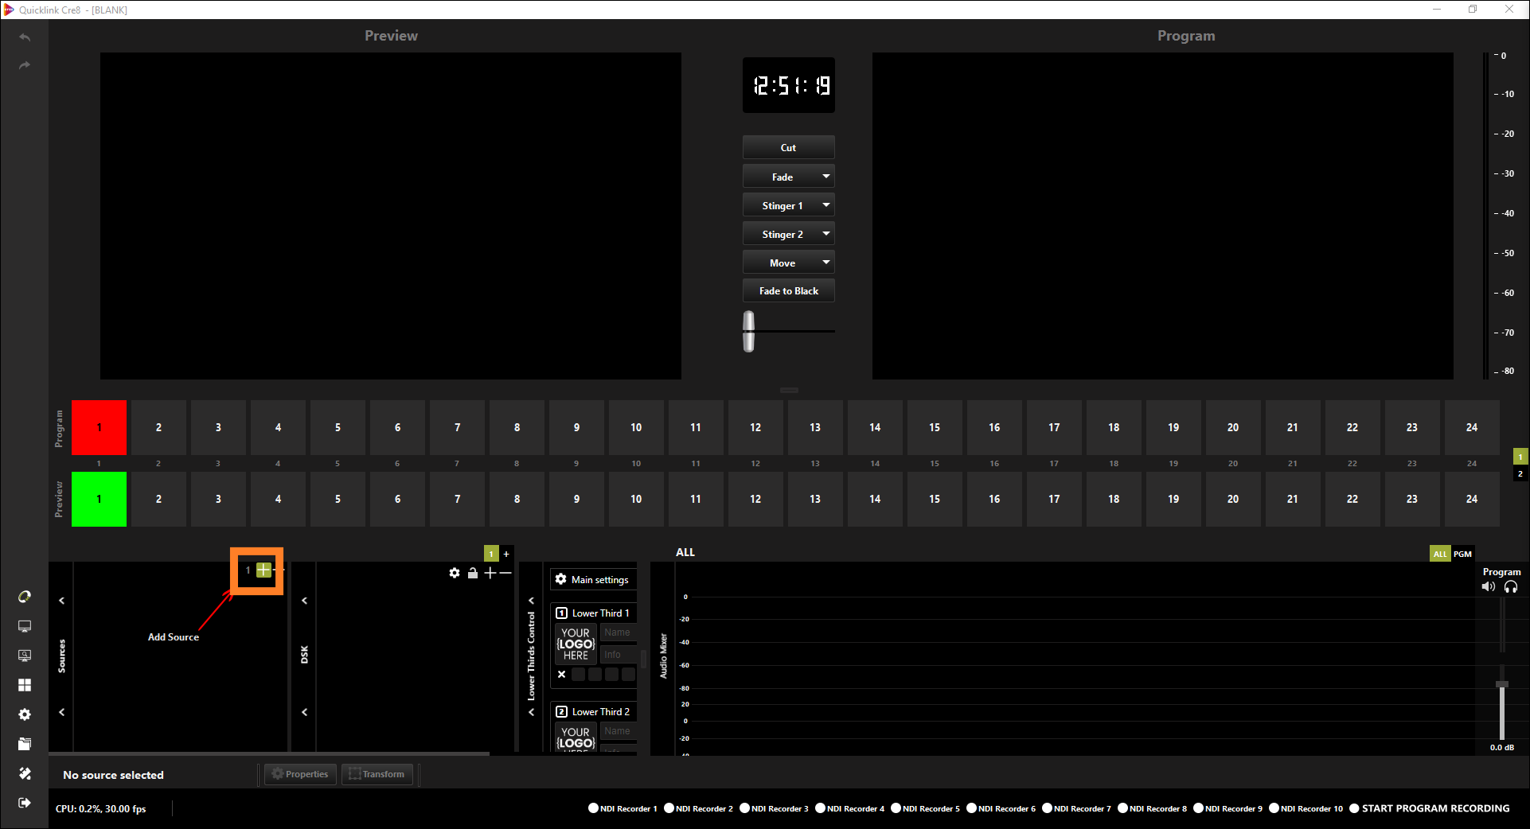Viewport: 1530px width, 829px height.
Task: Toggle the DSK panel lock icon
Action: tap(473, 573)
